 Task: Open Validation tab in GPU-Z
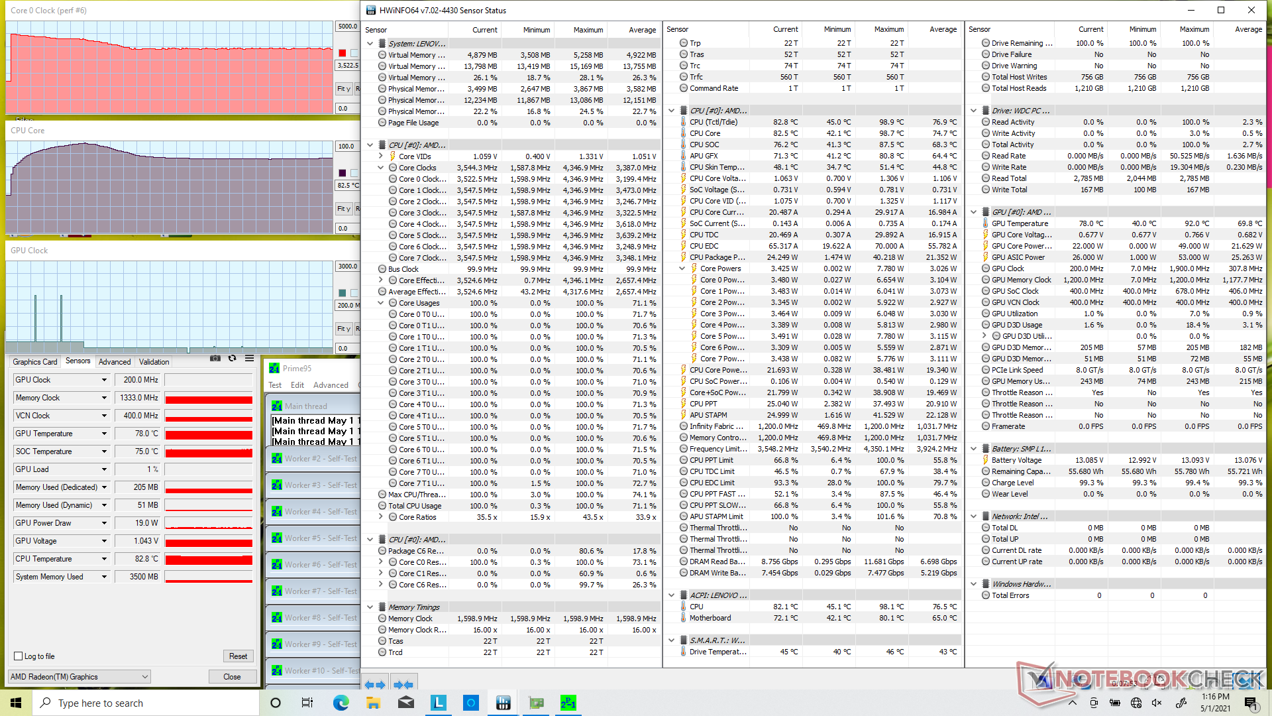click(x=154, y=362)
